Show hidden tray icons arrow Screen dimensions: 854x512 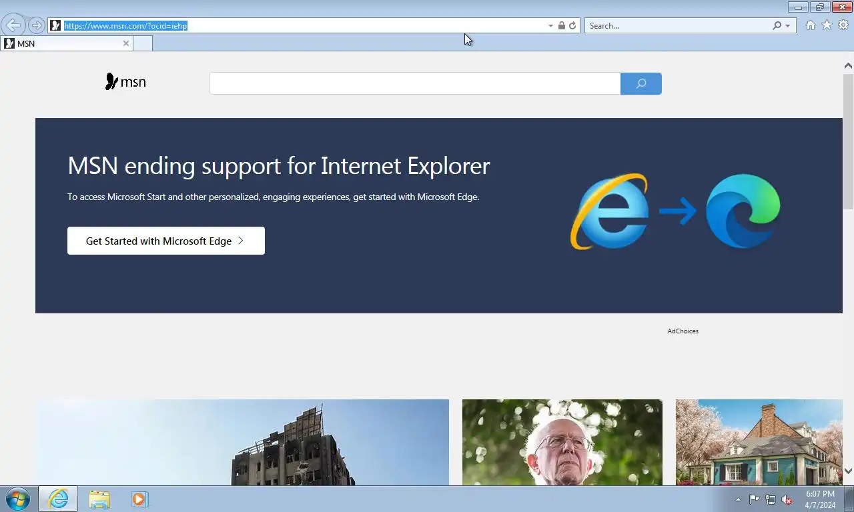click(x=738, y=499)
